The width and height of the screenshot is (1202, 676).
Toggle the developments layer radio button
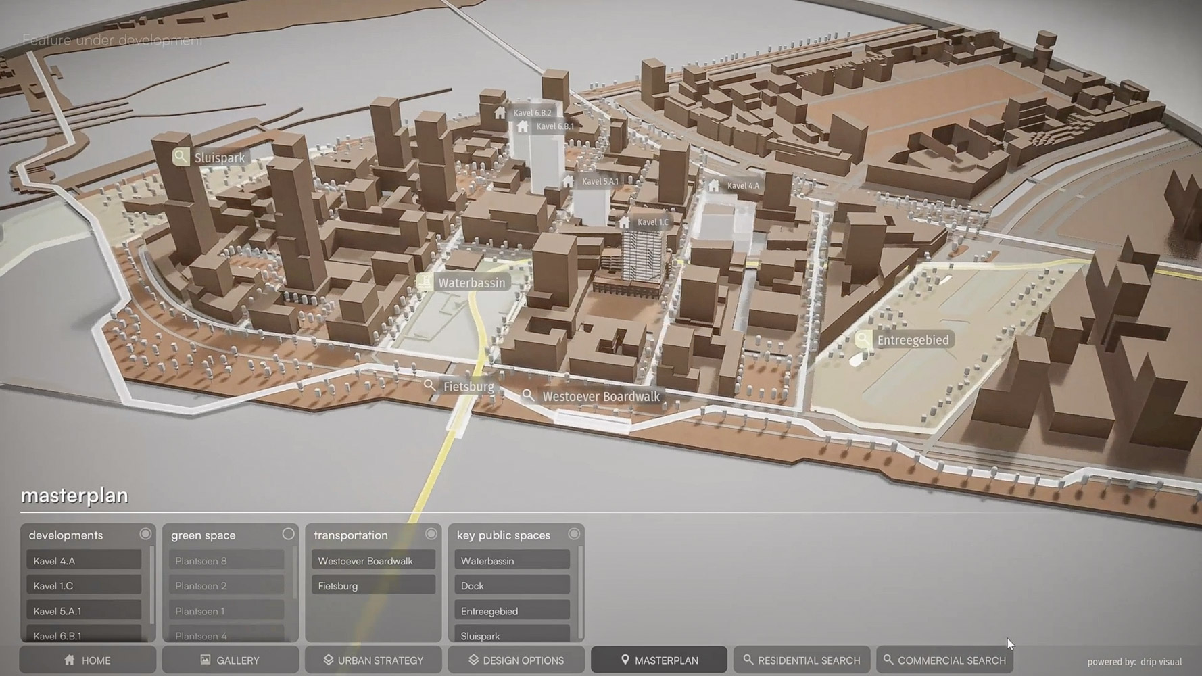click(x=145, y=534)
